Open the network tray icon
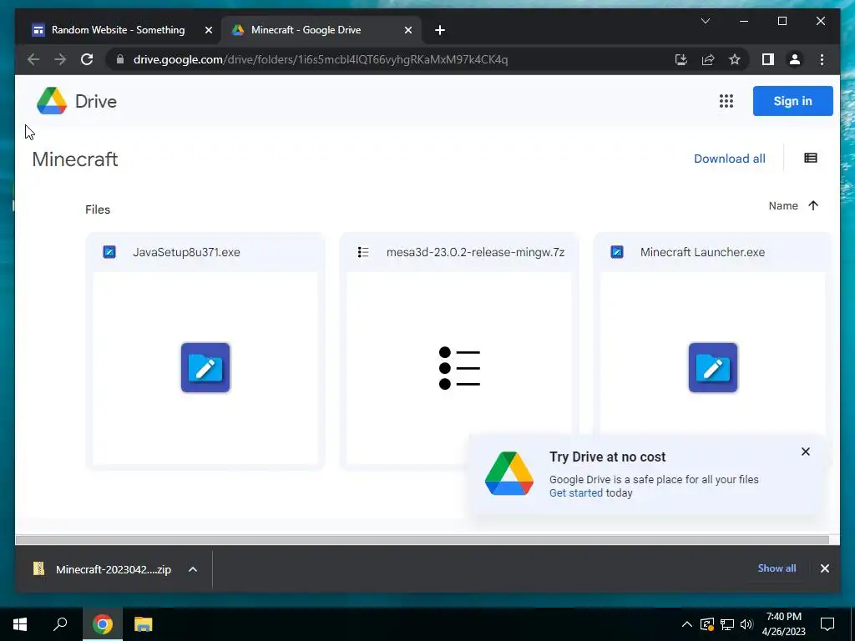The width and height of the screenshot is (855, 641). 727,624
